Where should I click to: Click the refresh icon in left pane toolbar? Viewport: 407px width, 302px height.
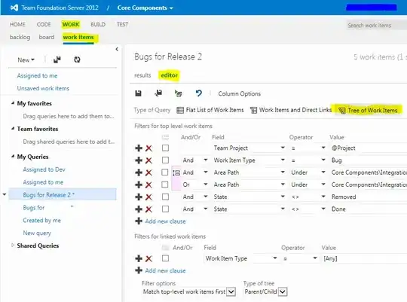coord(77,59)
